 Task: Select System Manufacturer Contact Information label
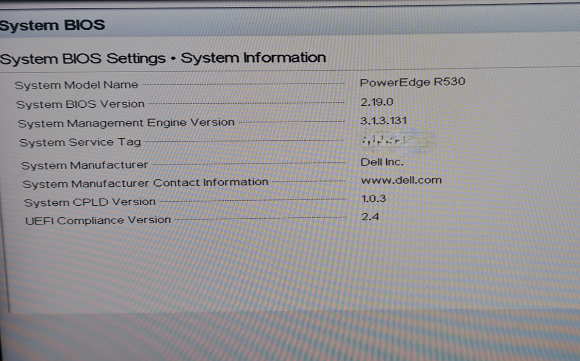click(x=145, y=183)
